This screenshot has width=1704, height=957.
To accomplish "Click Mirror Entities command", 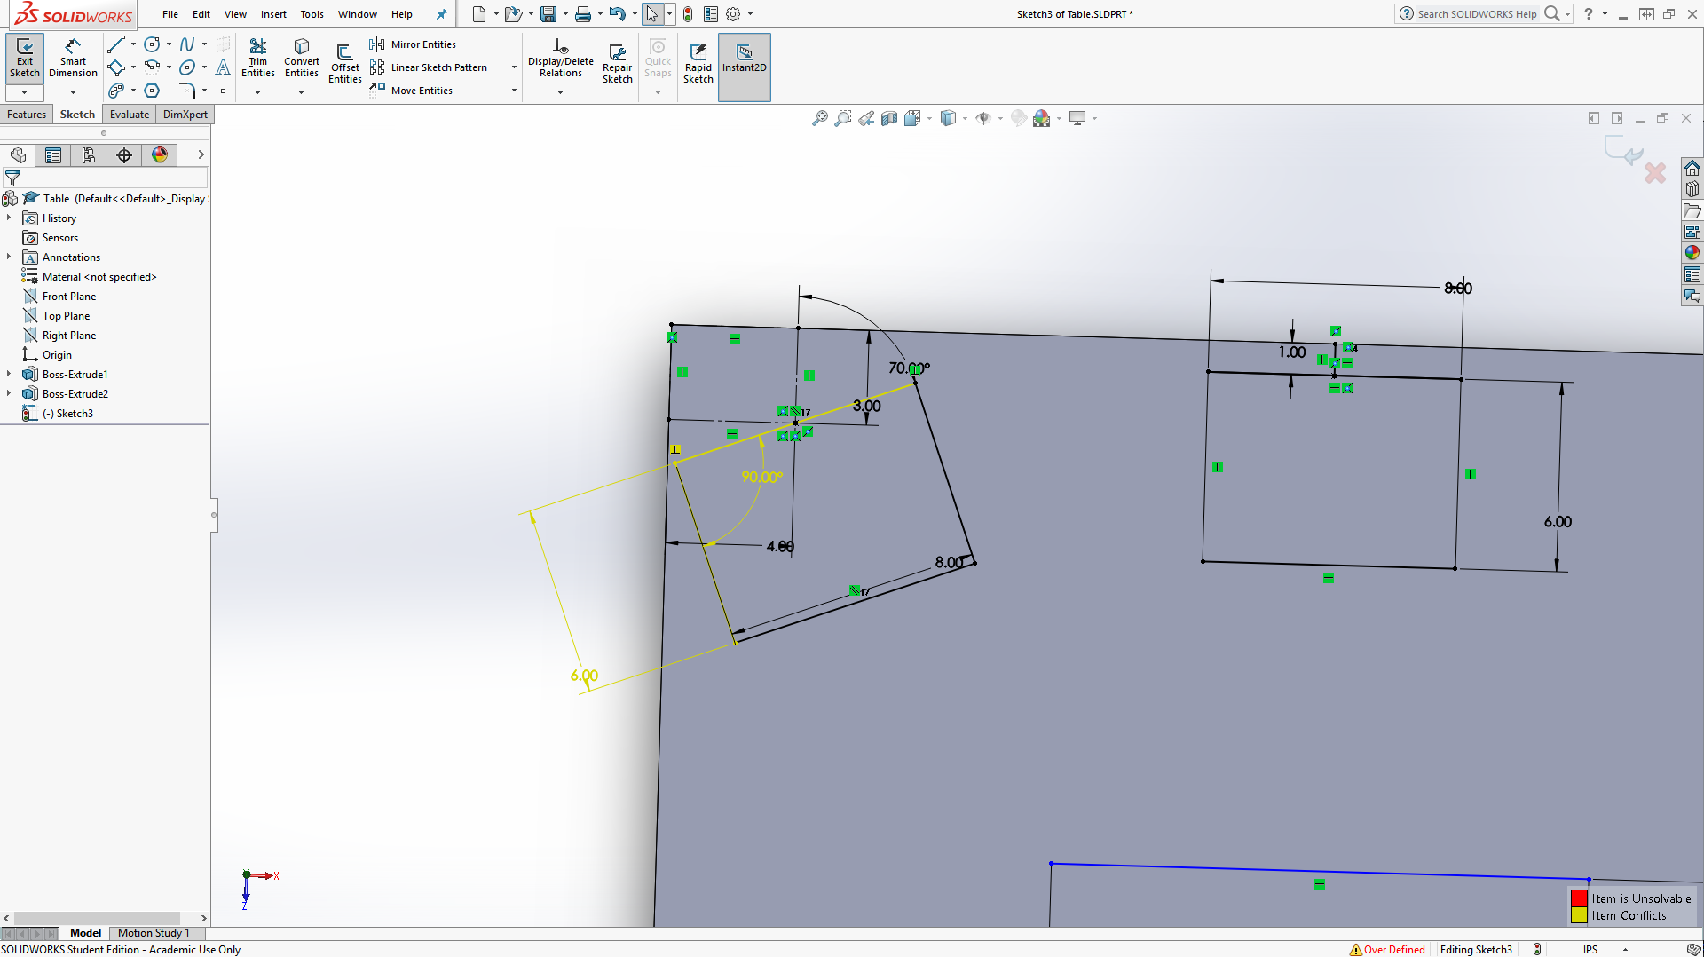I will [x=413, y=44].
